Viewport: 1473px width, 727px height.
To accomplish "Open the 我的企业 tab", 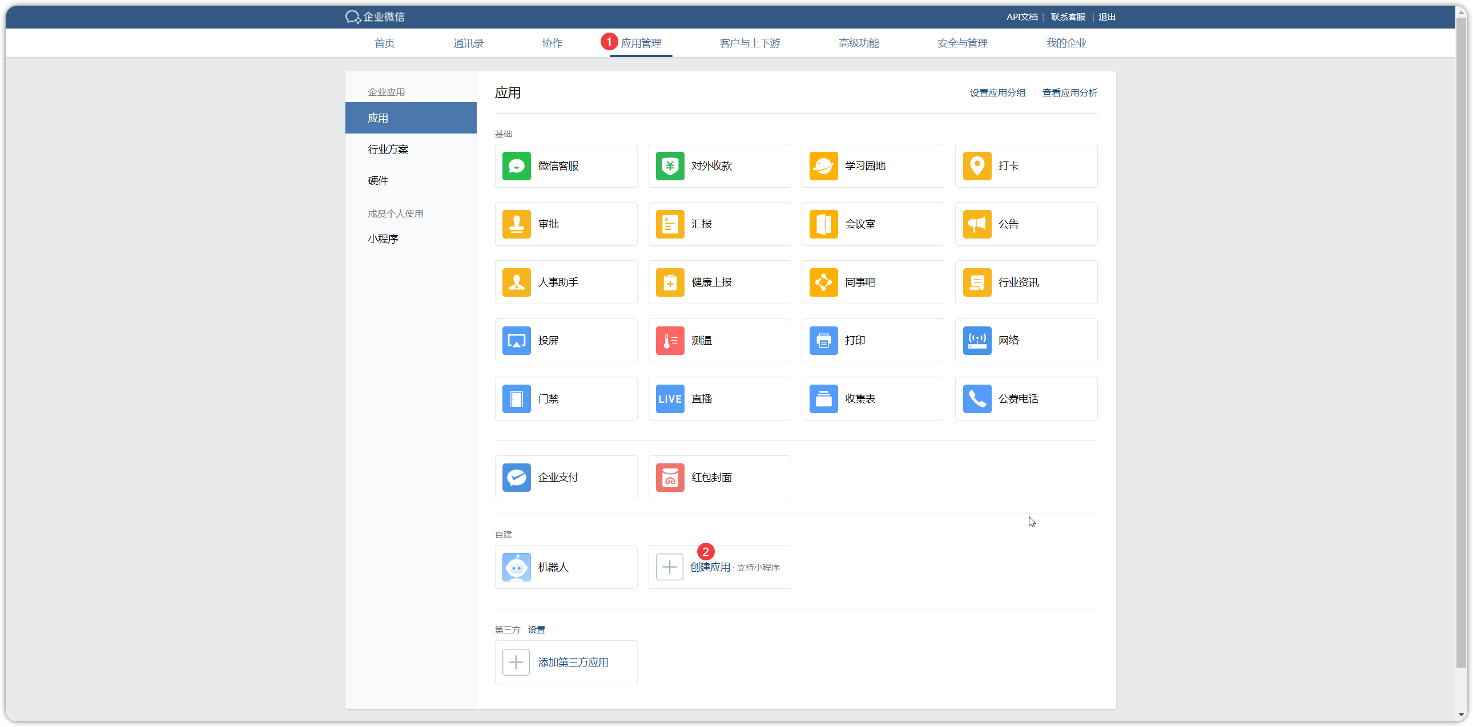I will coord(1066,43).
